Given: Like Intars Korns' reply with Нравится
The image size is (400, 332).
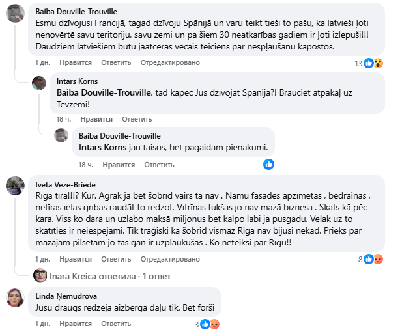Looking at the screenshot, I should (x=96, y=119).
